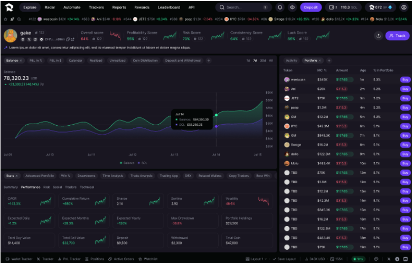Image resolution: width=412 pixels, height=263 pixels.
Task: Open Active Orders in bottom bar
Action: tap(122, 259)
